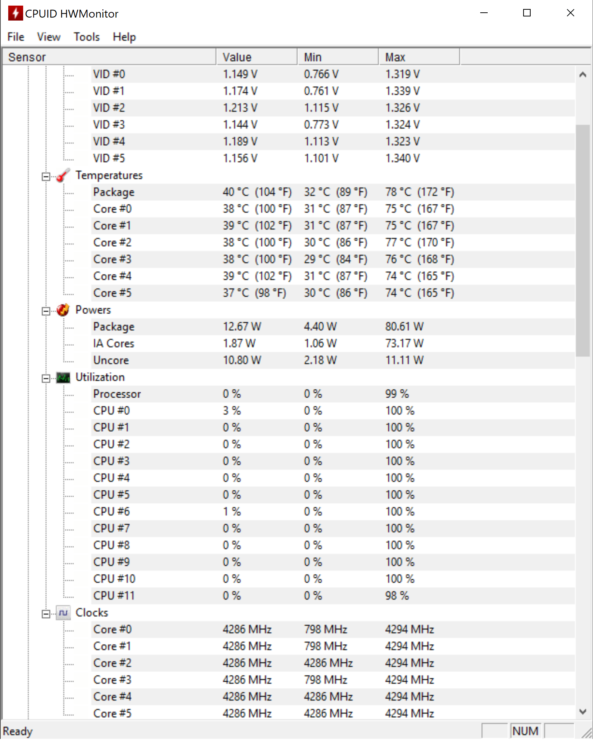Image resolution: width=593 pixels, height=740 pixels.
Task: Collapse the Temperatures tree section
Action: point(46,176)
